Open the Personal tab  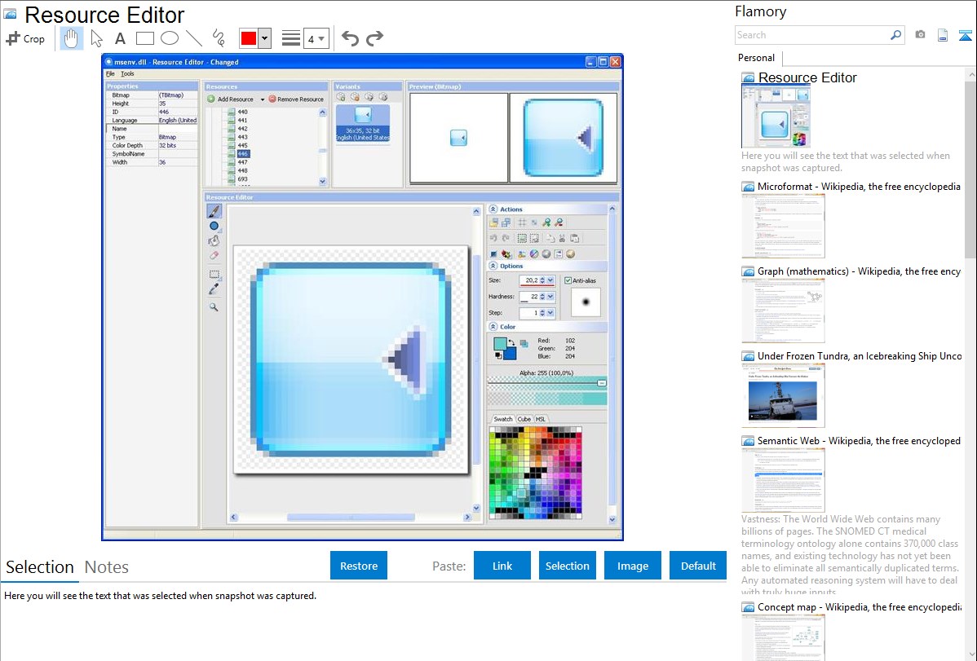click(x=756, y=58)
